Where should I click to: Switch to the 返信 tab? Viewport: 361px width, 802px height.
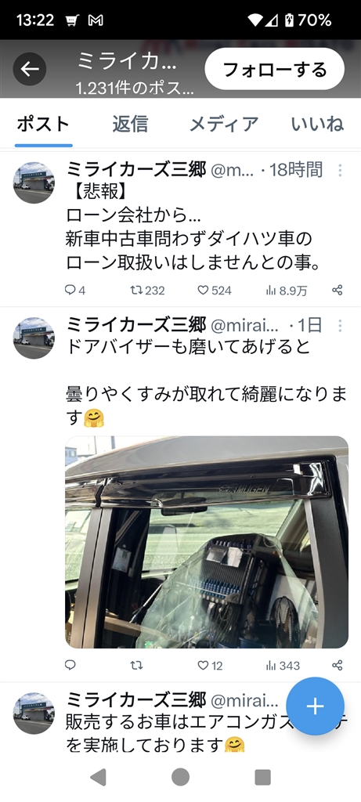click(x=131, y=125)
